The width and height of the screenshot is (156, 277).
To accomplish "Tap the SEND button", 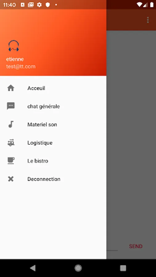I will point(136,246).
